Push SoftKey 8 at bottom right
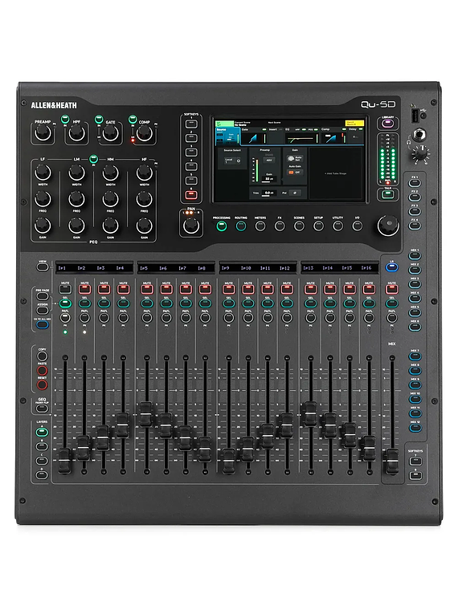458x614 pixels. coord(415,475)
